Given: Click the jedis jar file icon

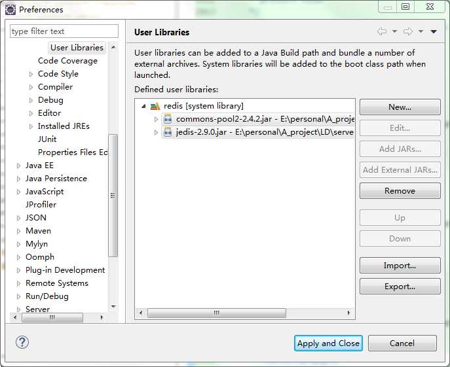Looking at the screenshot, I should (x=168, y=132).
